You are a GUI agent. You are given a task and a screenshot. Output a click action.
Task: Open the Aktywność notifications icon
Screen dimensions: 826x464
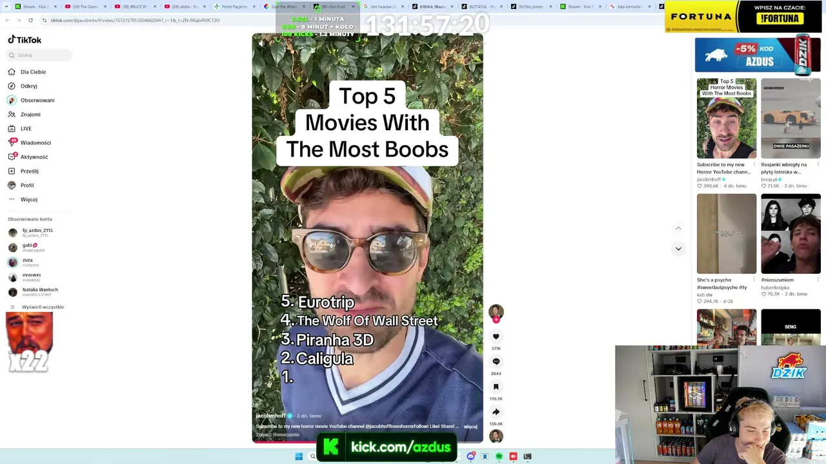[12, 157]
